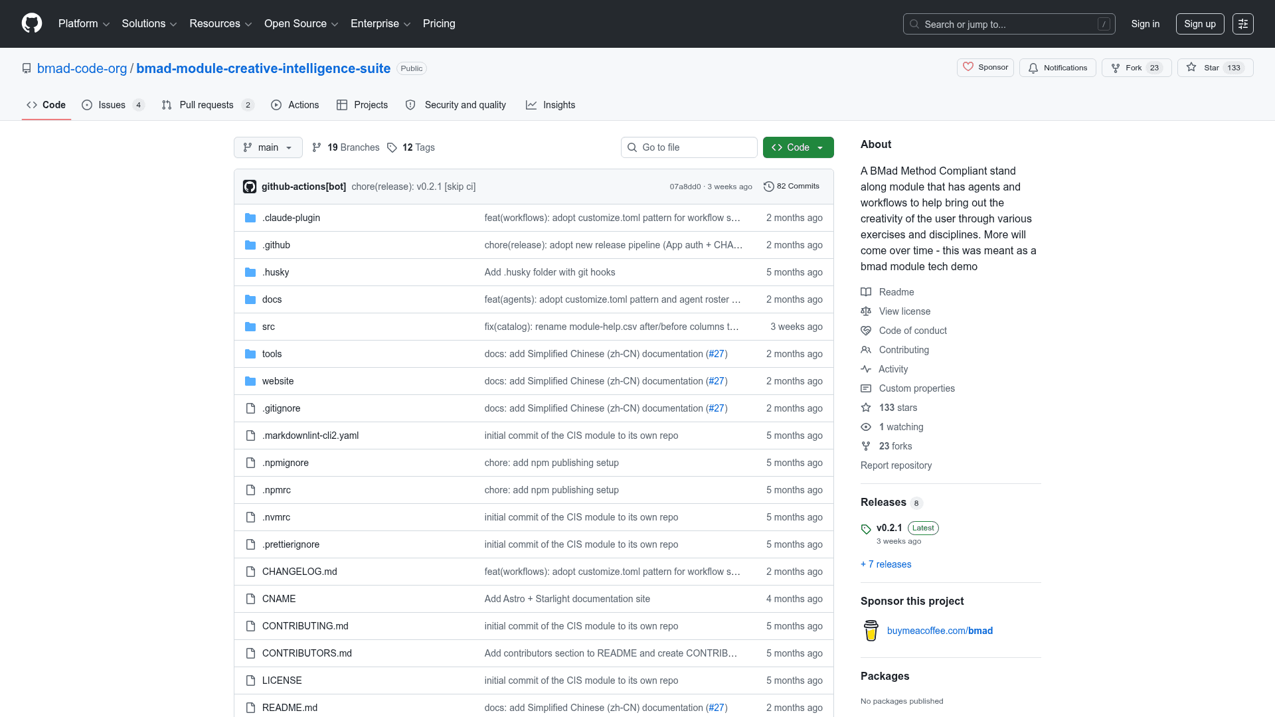Expand the Enterprise menu

(381, 24)
